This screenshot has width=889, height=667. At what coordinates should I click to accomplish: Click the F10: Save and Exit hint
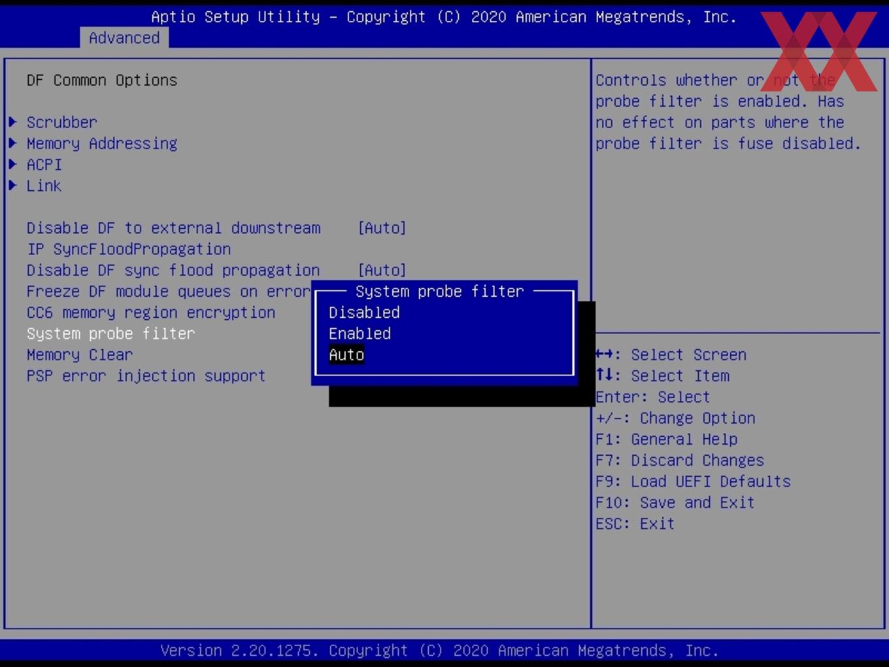[675, 502]
